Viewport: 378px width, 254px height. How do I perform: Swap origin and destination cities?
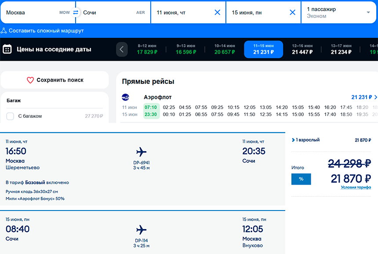point(76,12)
